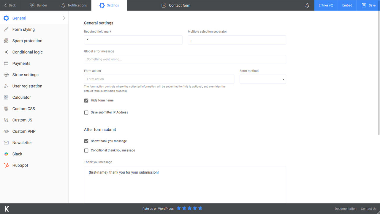
Task: Click the Save disk icon
Action: (x=364, y=5)
